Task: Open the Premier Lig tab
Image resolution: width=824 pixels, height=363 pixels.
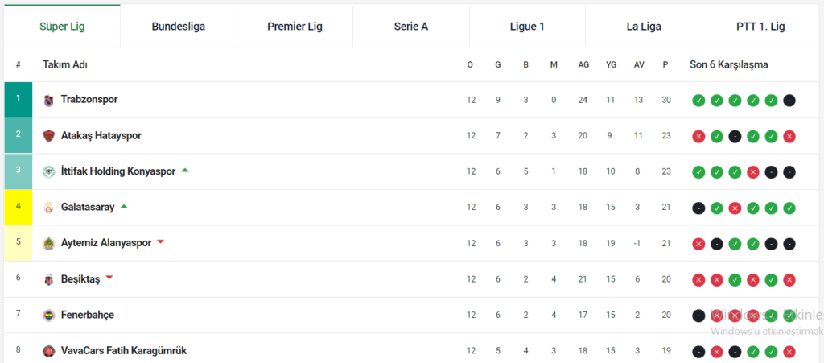Action: coord(295,27)
